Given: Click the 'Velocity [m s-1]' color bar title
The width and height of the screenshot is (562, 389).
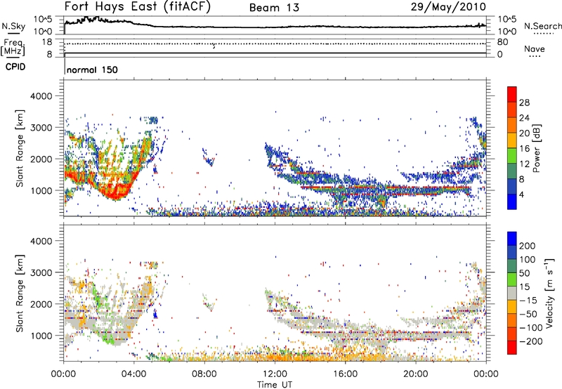Looking at the screenshot, I should 549,293.
